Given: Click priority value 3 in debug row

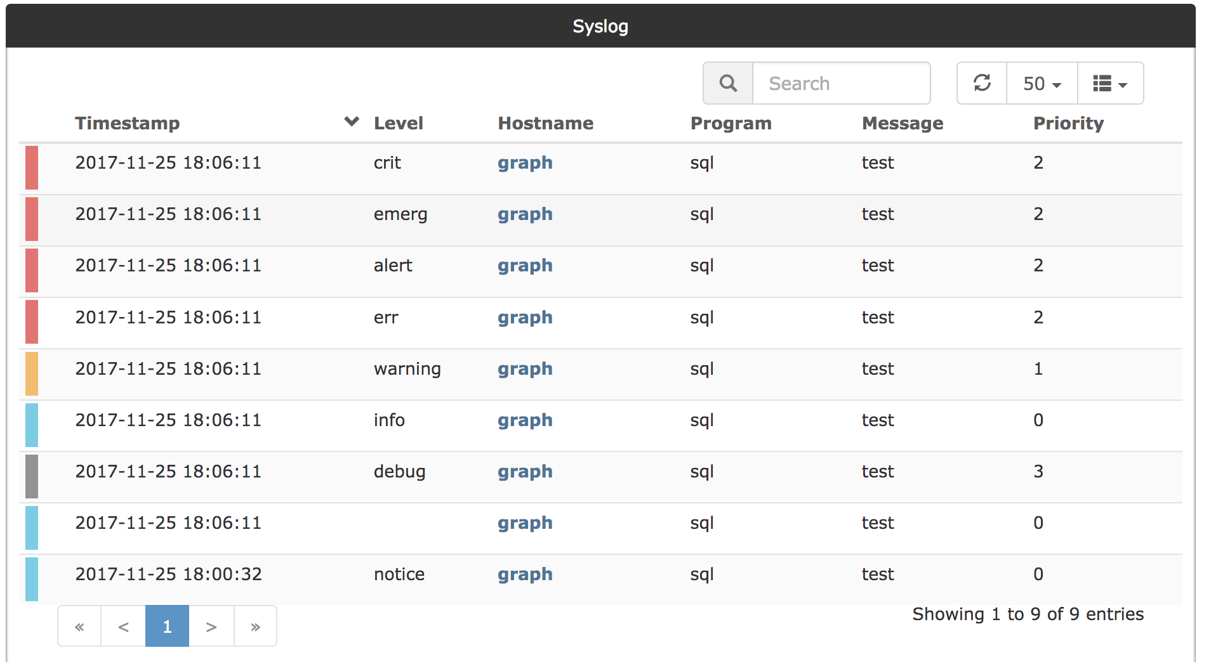Looking at the screenshot, I should (x=1038, y=472).
